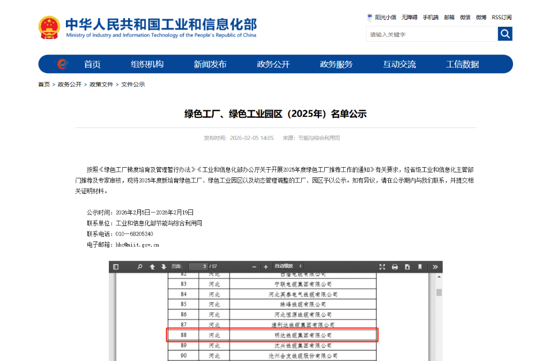The width and height of the screenshot is (549, 361).
Task: Open the 新闻发布 navigation menu
Action: [210, 64]
